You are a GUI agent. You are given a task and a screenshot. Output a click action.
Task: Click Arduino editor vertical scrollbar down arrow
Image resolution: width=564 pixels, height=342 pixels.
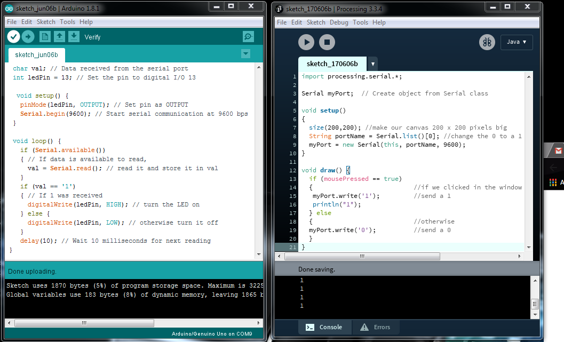point(259,254)
